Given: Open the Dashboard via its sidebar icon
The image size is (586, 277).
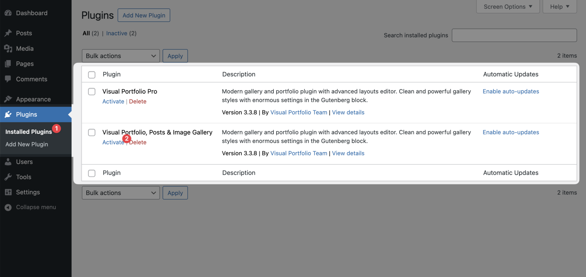Looking at the screenshot, I should (x=8, y=13).
